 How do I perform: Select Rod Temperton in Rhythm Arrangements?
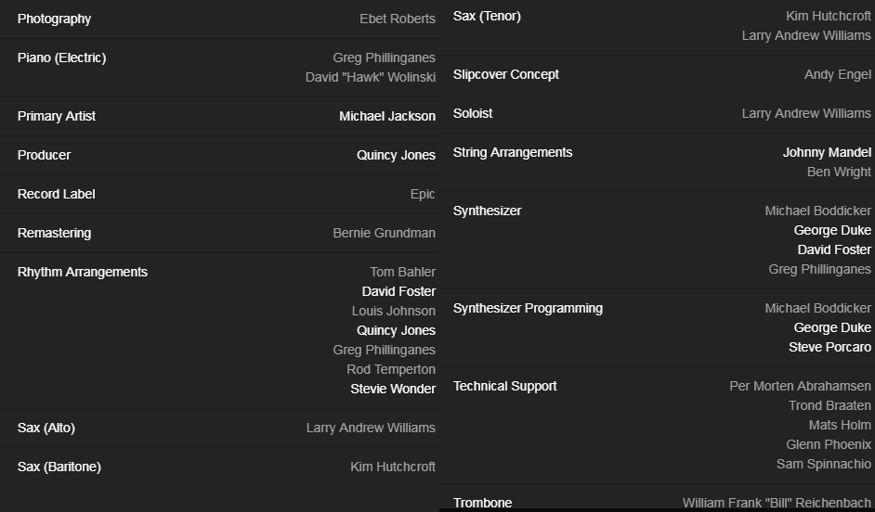point(390,369)
